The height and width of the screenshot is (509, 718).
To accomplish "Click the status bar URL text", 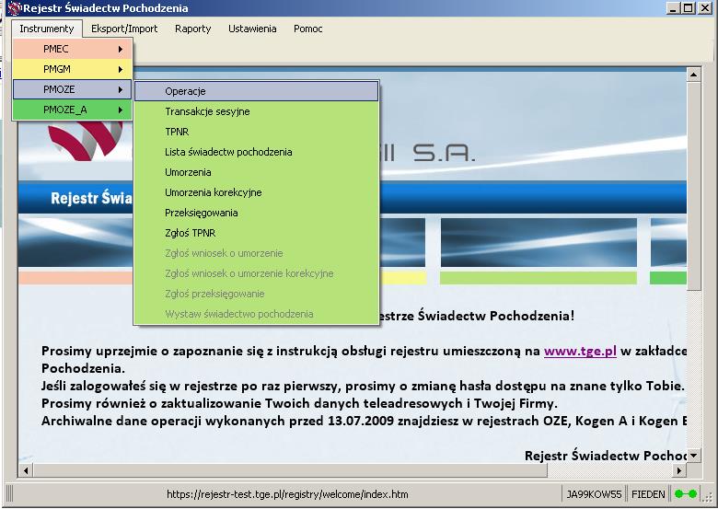I will pos(287,494).
